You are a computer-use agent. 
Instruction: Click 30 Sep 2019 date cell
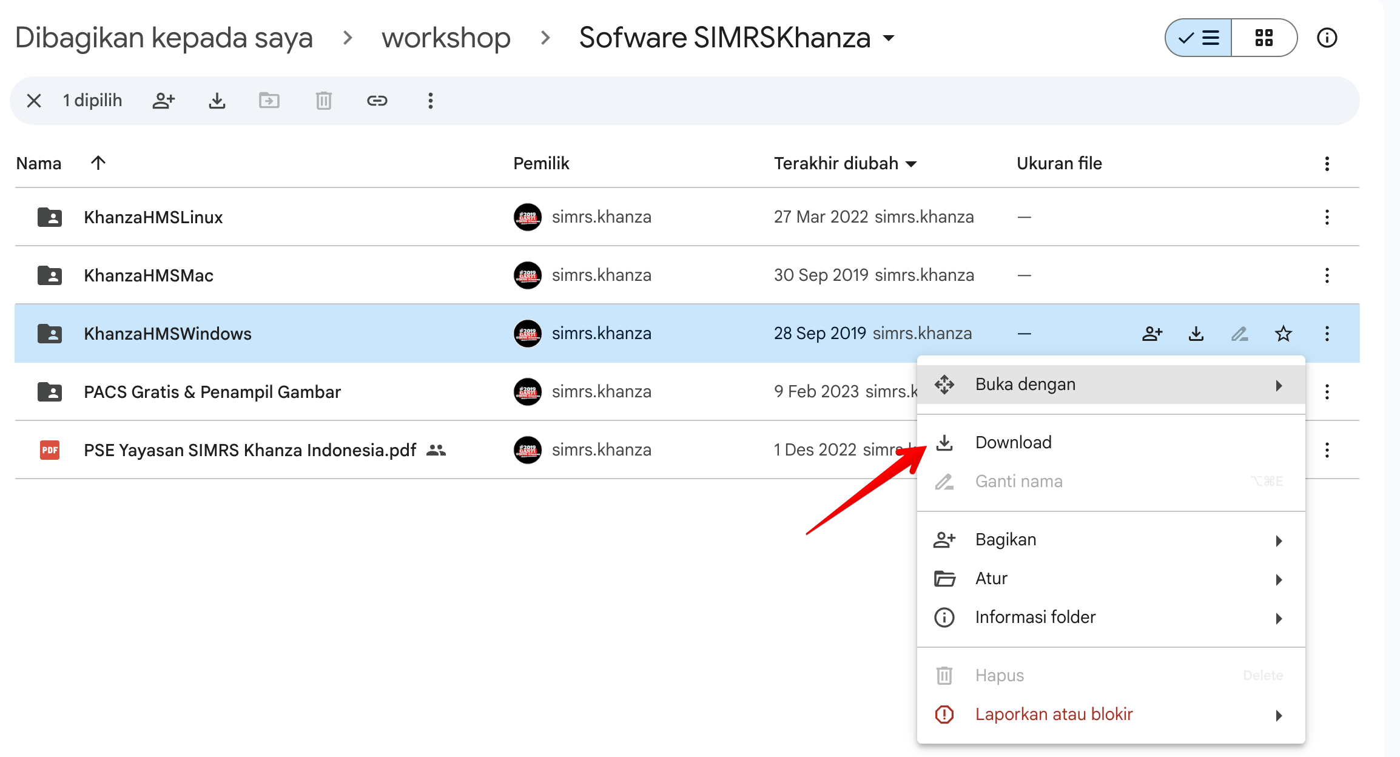pyautogui.click(x=821, y=275)
